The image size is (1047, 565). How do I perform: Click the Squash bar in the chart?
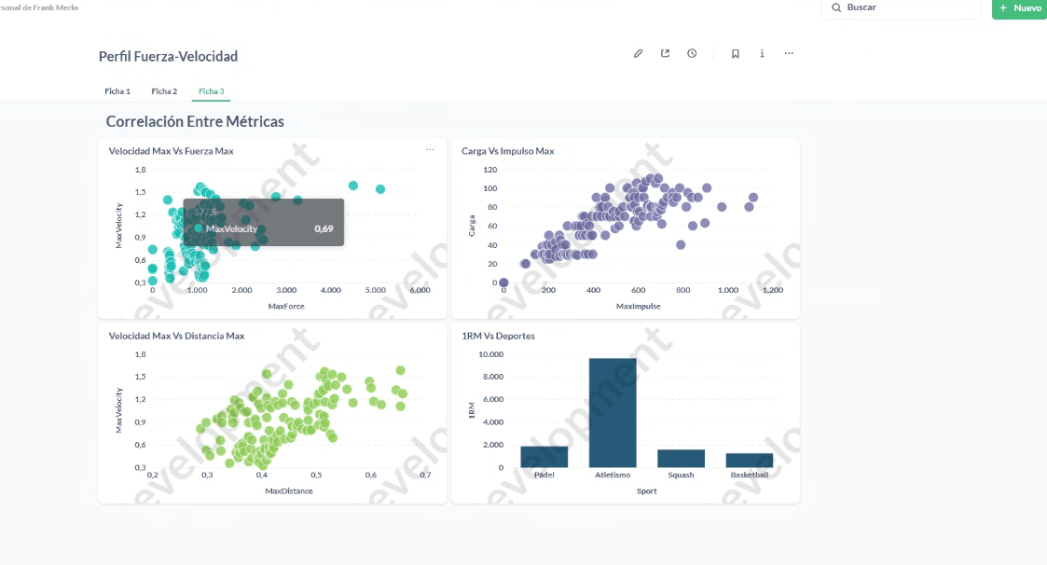point(682,458)
